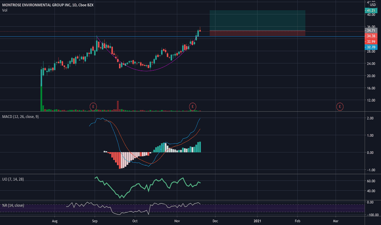Click the 32.70 blue price label
Viewport: 381px width, 225px height.
point(371,47)
